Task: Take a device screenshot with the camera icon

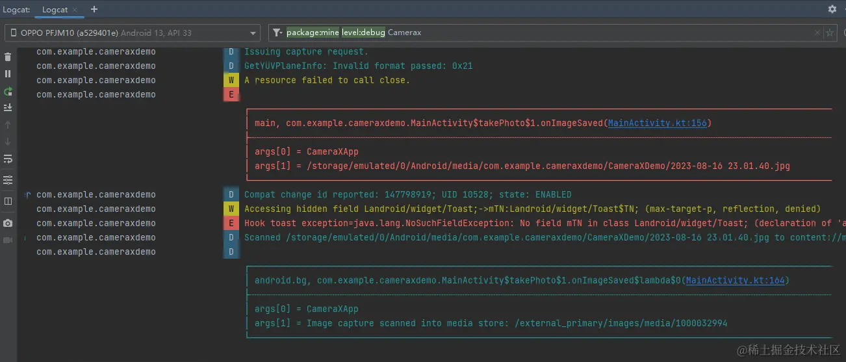Action: (x=8, y=223)
